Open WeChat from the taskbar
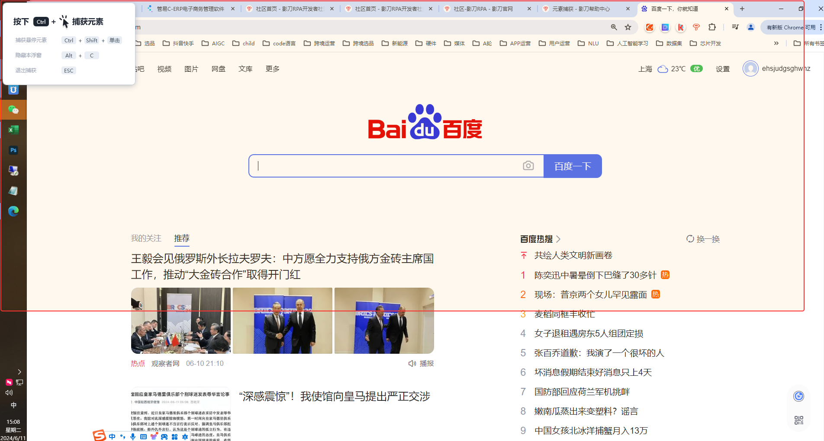824x441 pixels. pyautogui.click(x=13, y=110)
